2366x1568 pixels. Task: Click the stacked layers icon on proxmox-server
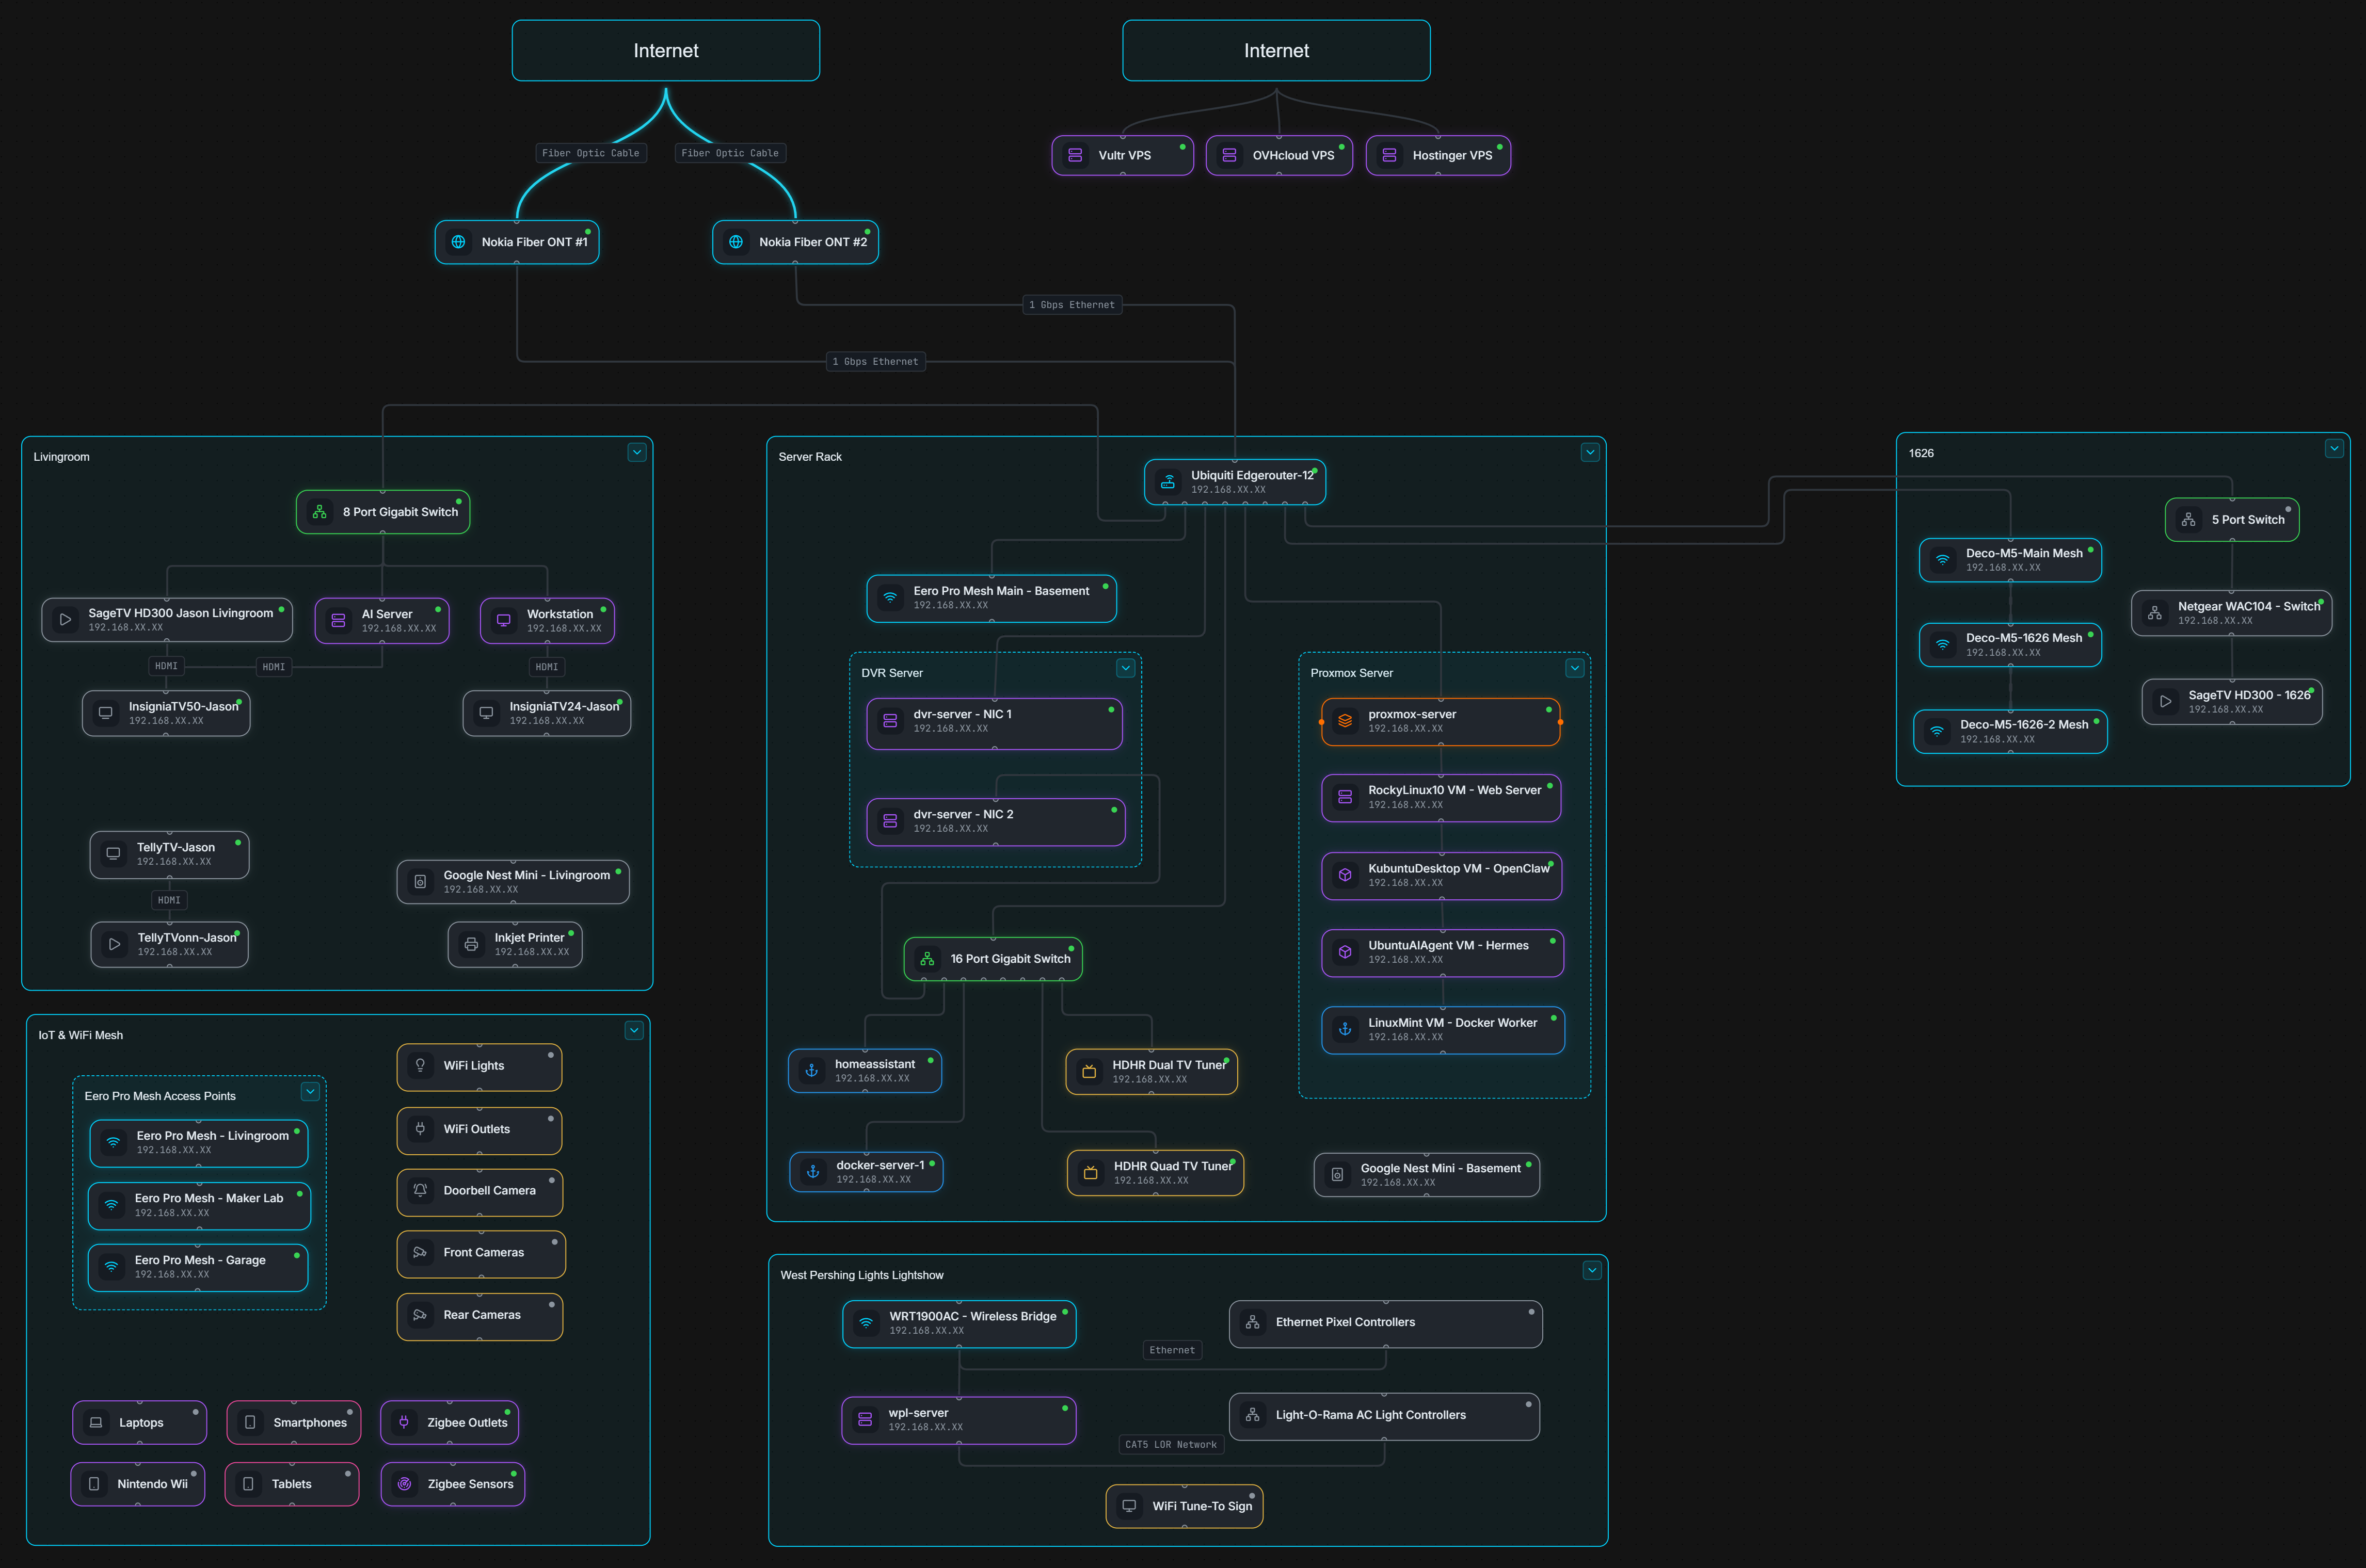pos(1346,721)
